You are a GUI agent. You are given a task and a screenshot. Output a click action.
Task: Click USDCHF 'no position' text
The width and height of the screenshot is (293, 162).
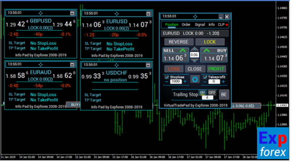pos(115,80)
